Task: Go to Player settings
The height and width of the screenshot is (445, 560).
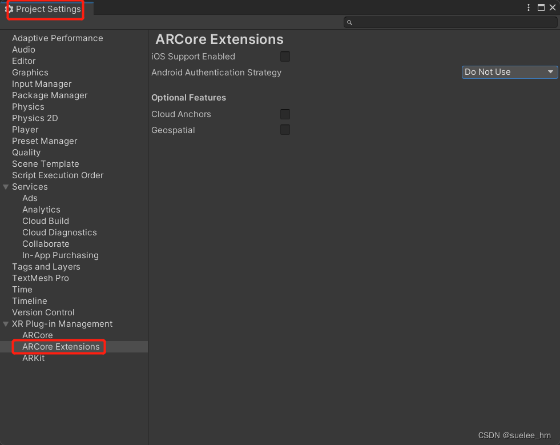Action: point(25,130)
